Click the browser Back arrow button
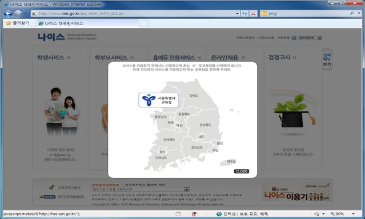Image resolution: width=365 pixels, height=219 pixels. pos(8,14)
